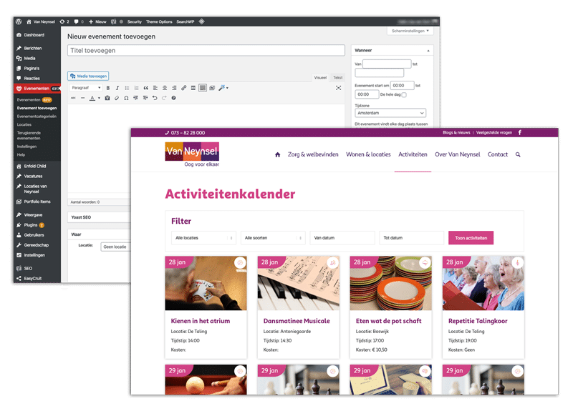Viewport: 573px width, 411px height.
Task: Toggle bold formatting in the WordPress editor
Action: point(108,88)
